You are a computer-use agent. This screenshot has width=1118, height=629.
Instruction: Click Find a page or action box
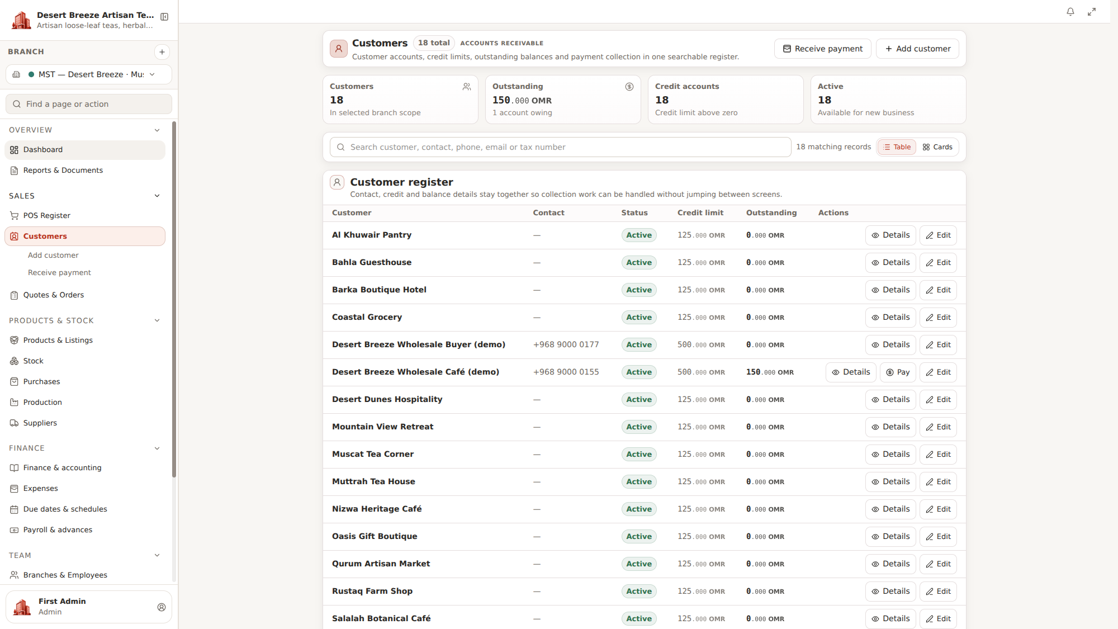pos(89,104)
